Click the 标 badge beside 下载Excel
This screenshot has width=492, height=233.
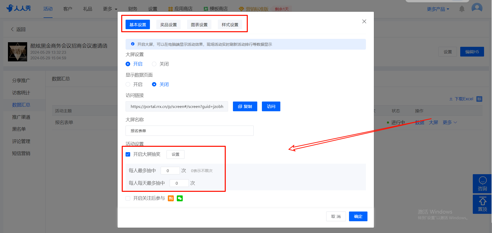coord(479,99)
